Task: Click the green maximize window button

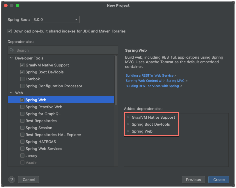Action: click(17, 6)
